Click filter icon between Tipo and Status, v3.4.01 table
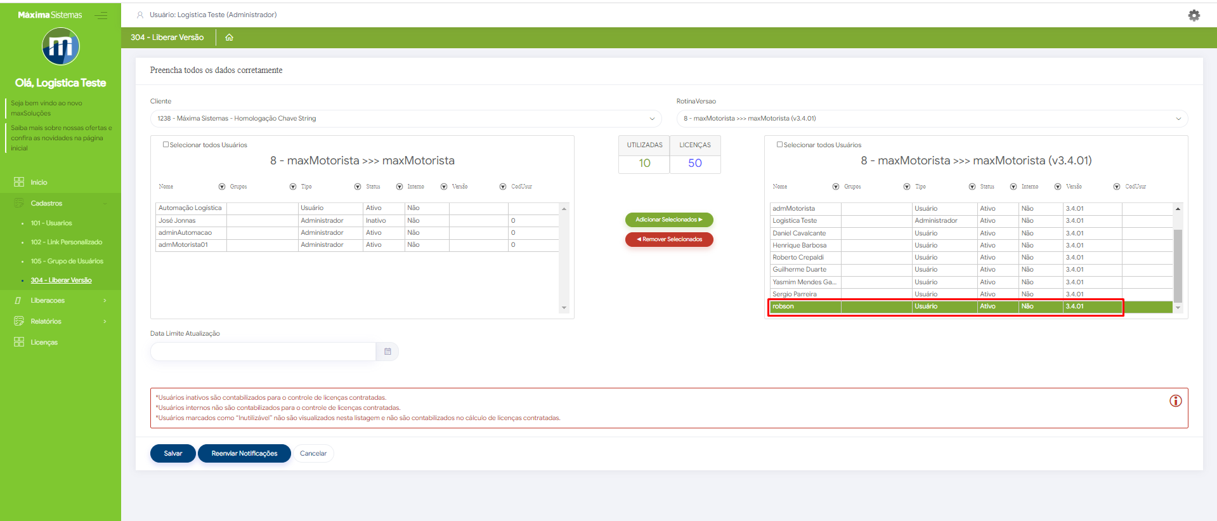1217x521 pixels. coord(972,187)
